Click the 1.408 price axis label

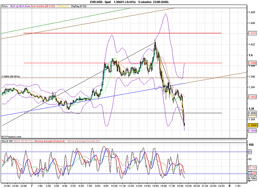[x=252, y=12]
